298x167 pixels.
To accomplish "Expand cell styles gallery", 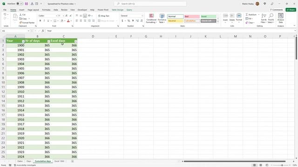I will coord(218,22).
